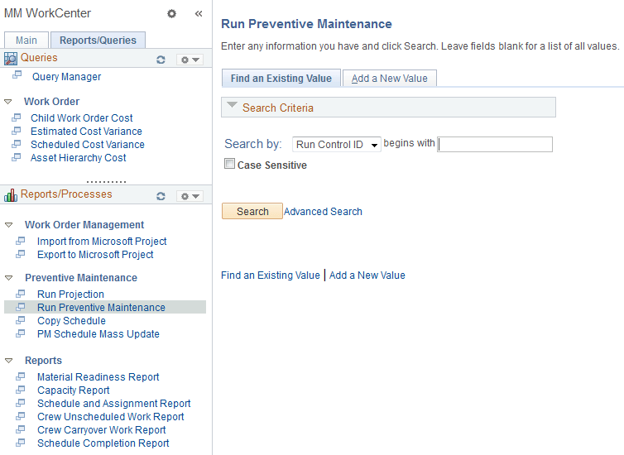Image resolution: width=624 pixels, height=455 pixels.
Task: Switch to the Add a New Value tab
Action: coord(390,79)
